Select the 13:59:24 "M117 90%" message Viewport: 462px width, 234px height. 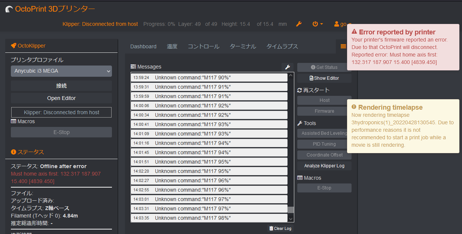click(x=209, y=78)
